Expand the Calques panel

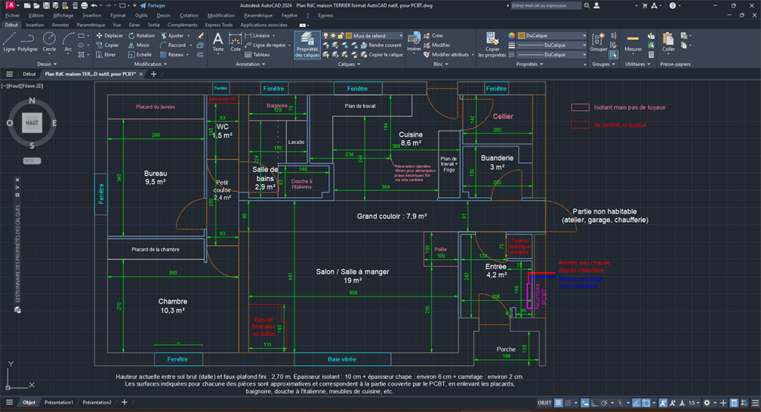point(349,64)
